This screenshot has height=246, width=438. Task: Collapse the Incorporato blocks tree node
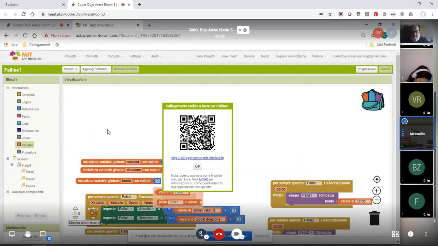[x=8, y=88]
